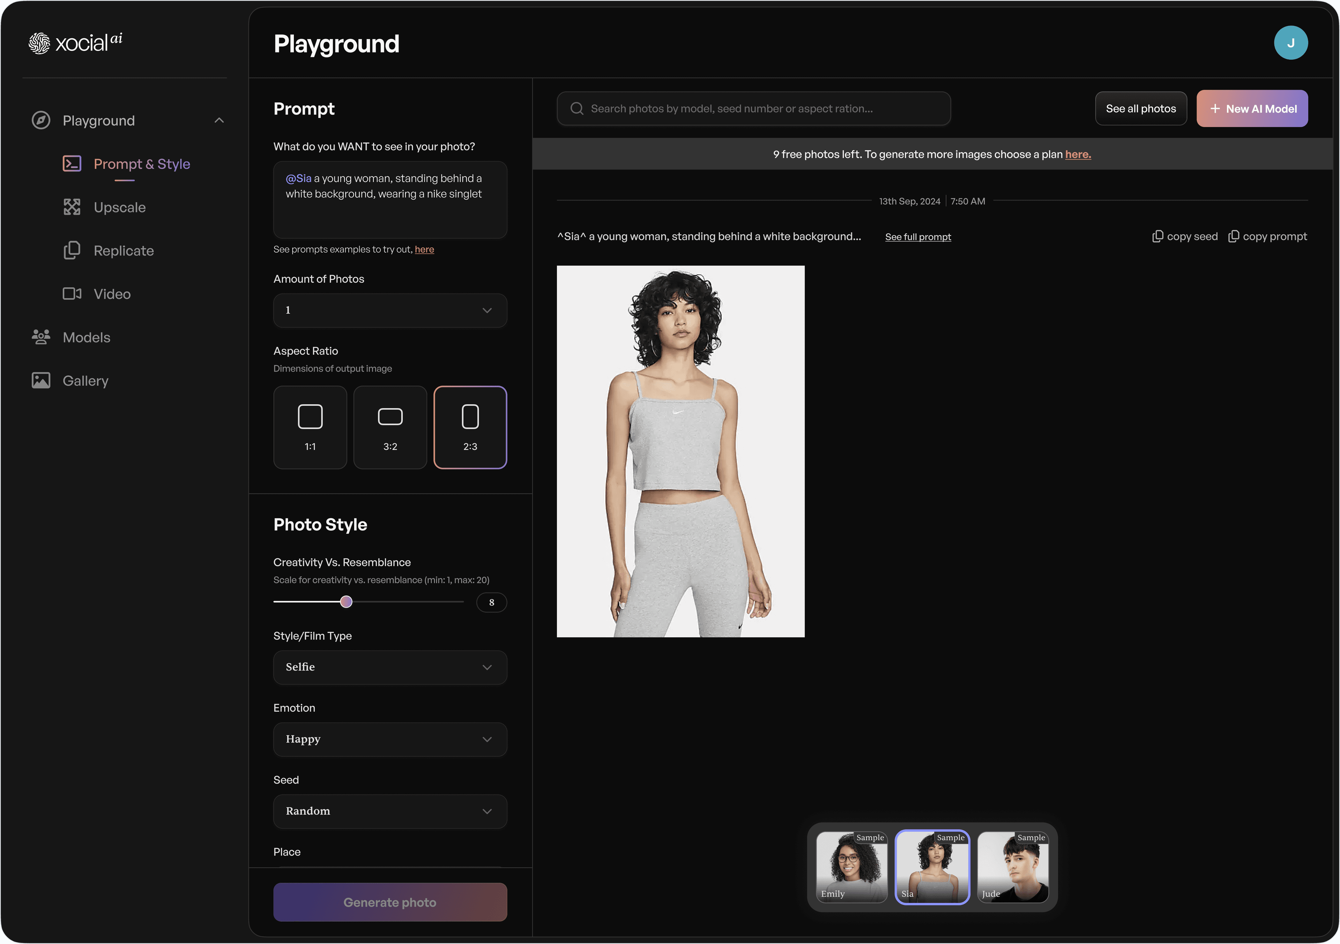Open the Seed Random dropdown

coord(390,811)
